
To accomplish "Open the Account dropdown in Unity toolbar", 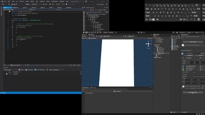I will pos(183,32).
